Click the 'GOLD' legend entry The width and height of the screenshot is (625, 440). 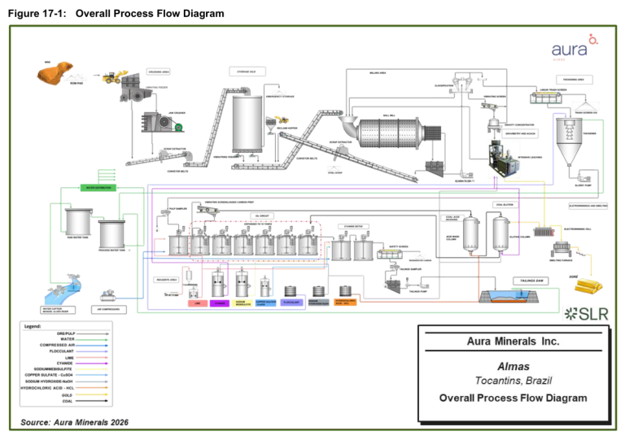[x=85, y=395]
